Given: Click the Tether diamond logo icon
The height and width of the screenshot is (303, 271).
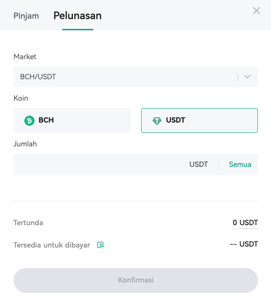Looking at the screenshot, I should [x=157, y=121].
